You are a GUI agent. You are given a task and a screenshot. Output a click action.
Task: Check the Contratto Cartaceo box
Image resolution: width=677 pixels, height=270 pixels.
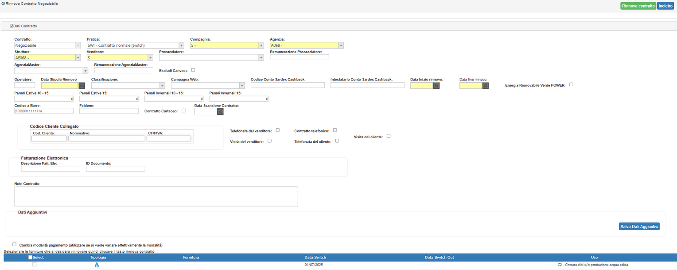[x=183, y=110]
